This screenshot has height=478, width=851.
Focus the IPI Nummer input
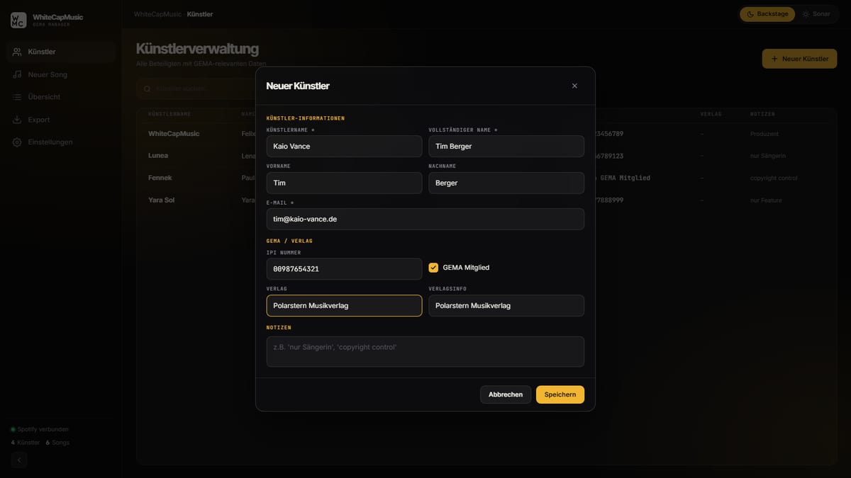click(x=344, y=269)
